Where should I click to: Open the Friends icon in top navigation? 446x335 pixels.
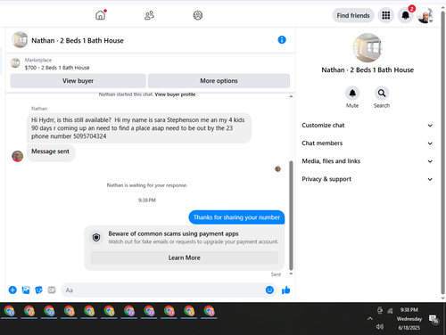149,15
